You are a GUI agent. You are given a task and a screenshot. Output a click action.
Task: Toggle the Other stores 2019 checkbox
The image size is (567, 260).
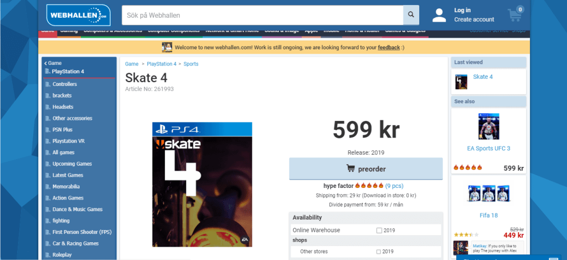click(x=379, y=252)
